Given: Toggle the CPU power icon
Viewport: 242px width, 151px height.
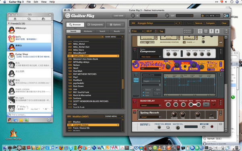Looking at the screenshot, I should pos(202,16).
